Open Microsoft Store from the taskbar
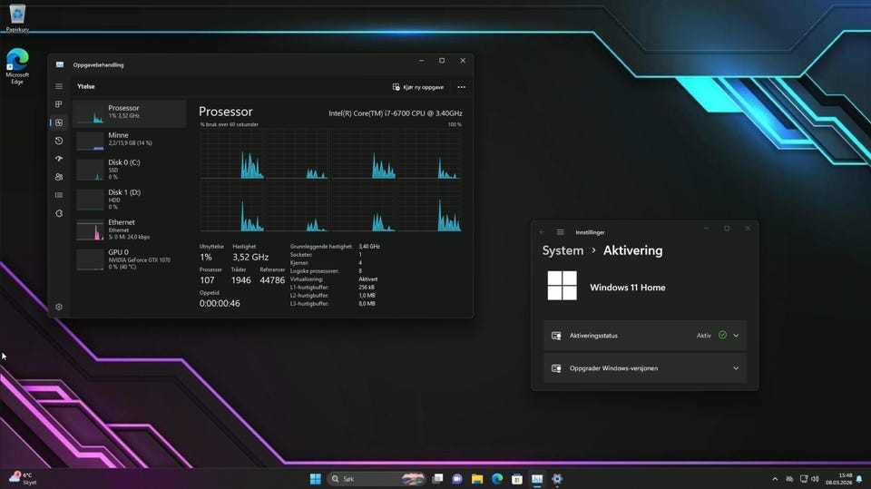Screen dimensions: 871x489 click(x=517, y=479)
